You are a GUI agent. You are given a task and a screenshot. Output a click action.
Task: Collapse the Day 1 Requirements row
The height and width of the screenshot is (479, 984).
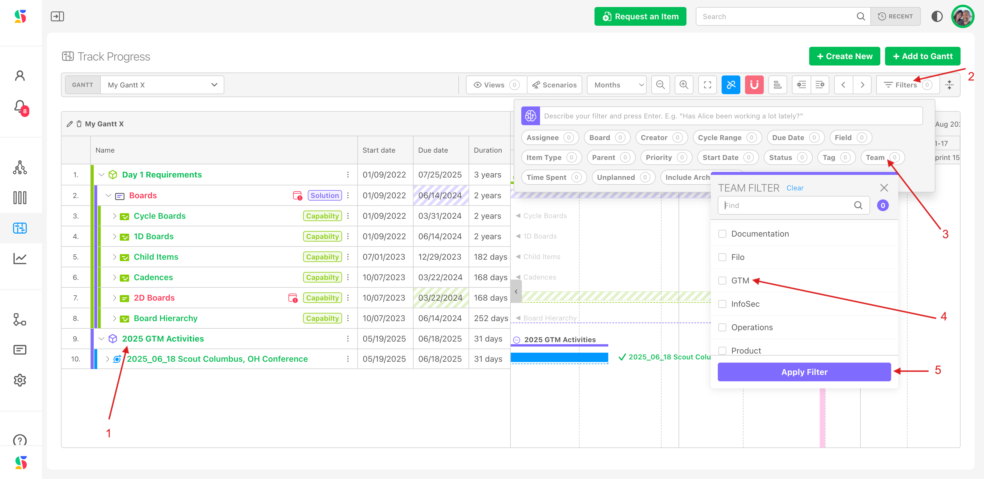(x=101, y=175)
